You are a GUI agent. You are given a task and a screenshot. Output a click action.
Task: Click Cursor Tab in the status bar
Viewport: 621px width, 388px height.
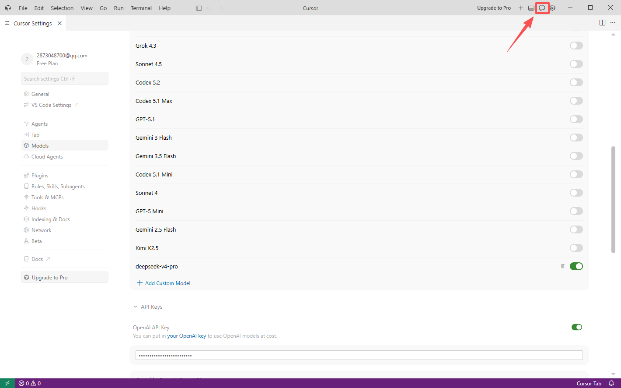pos(589,384)
